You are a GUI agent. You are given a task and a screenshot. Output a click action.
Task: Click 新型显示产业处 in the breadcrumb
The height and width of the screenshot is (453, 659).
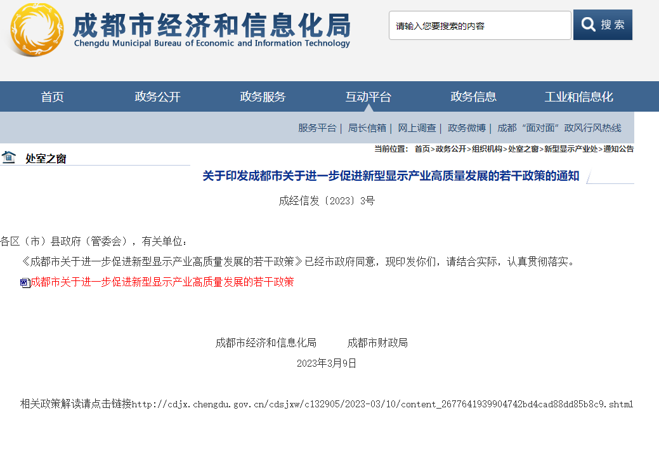[x=571, y=149]
